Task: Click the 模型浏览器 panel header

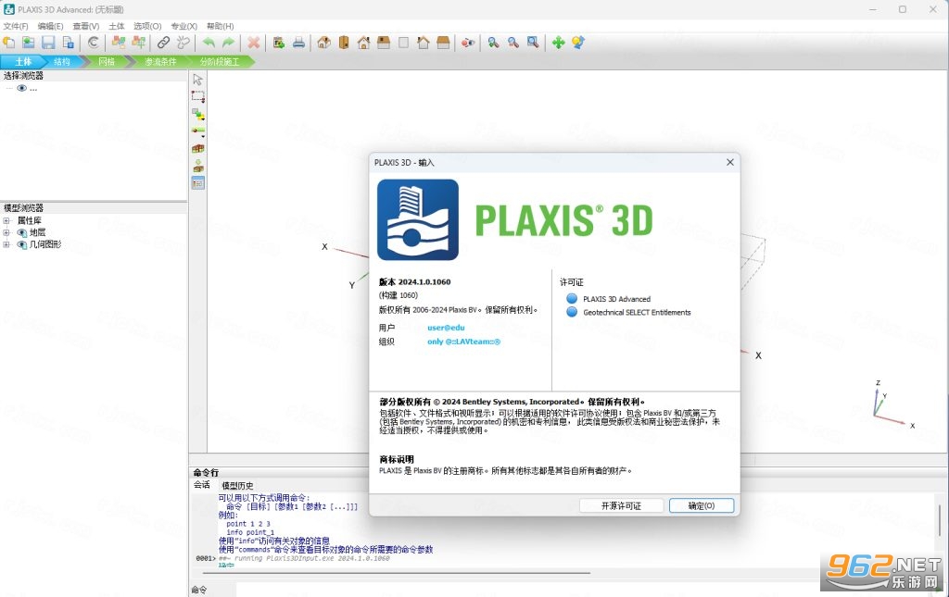Action: 94,207
